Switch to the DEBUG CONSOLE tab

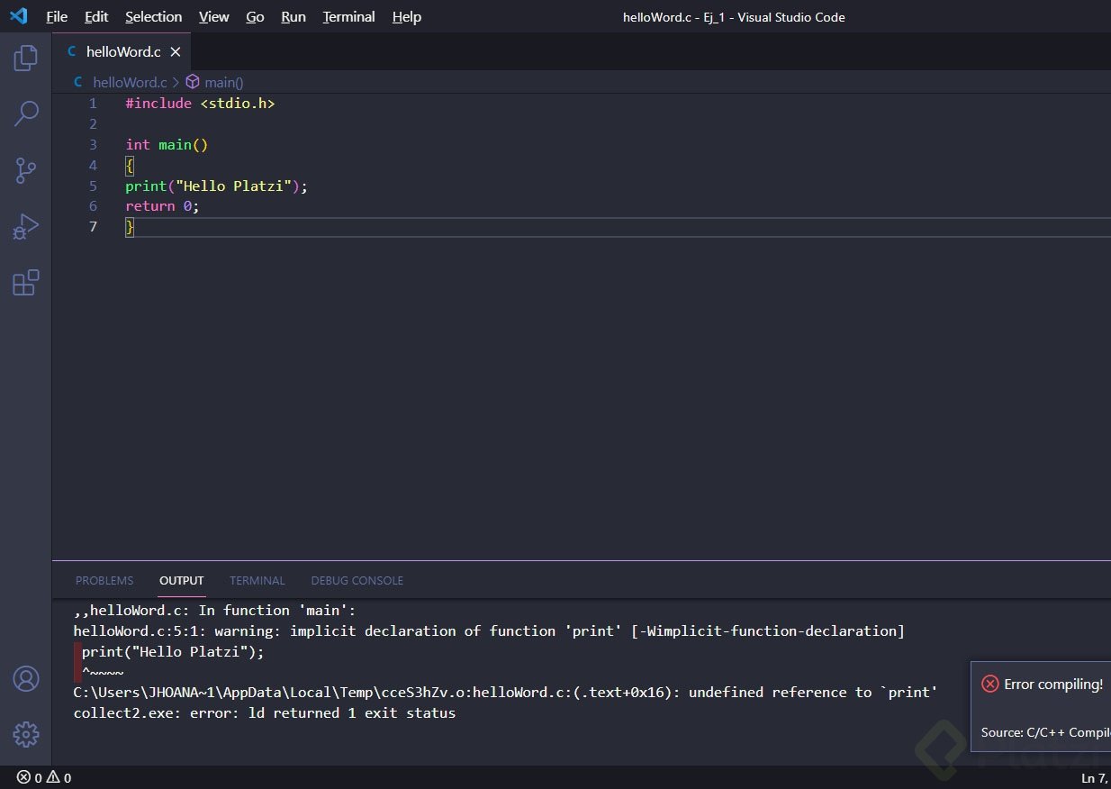click(x=357, y=581)
